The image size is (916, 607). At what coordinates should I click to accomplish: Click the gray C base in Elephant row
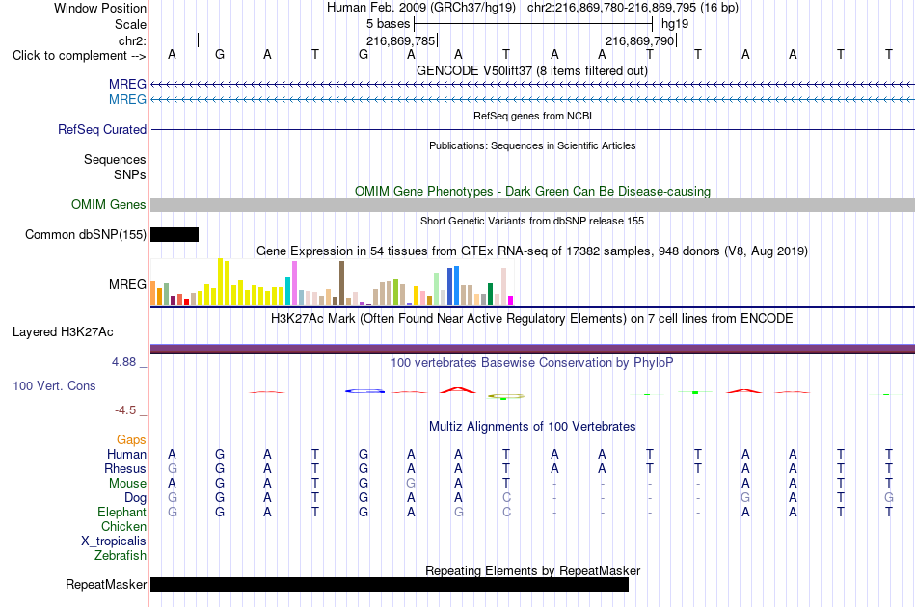coord(506,512)
